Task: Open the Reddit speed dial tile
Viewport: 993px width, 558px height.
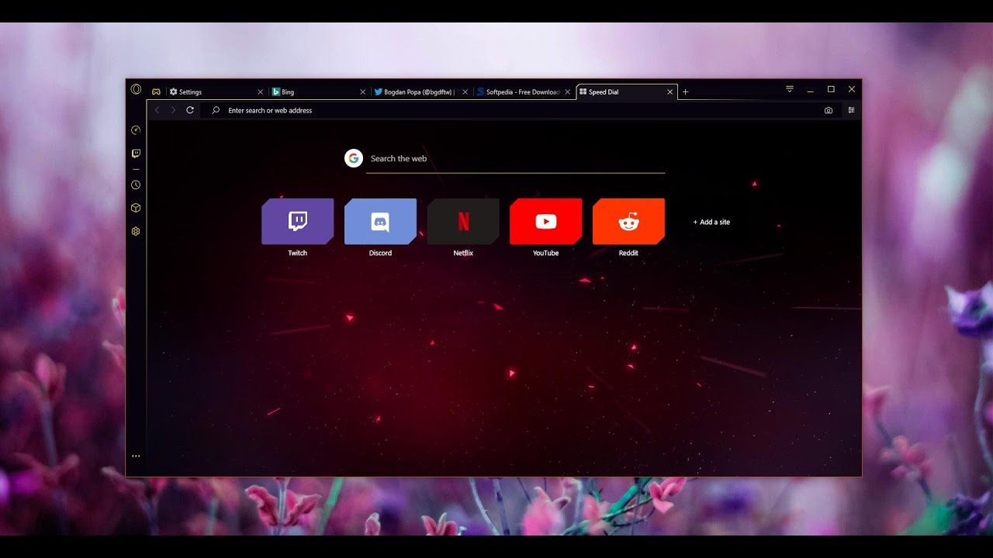Action: [x=628, y=222]
